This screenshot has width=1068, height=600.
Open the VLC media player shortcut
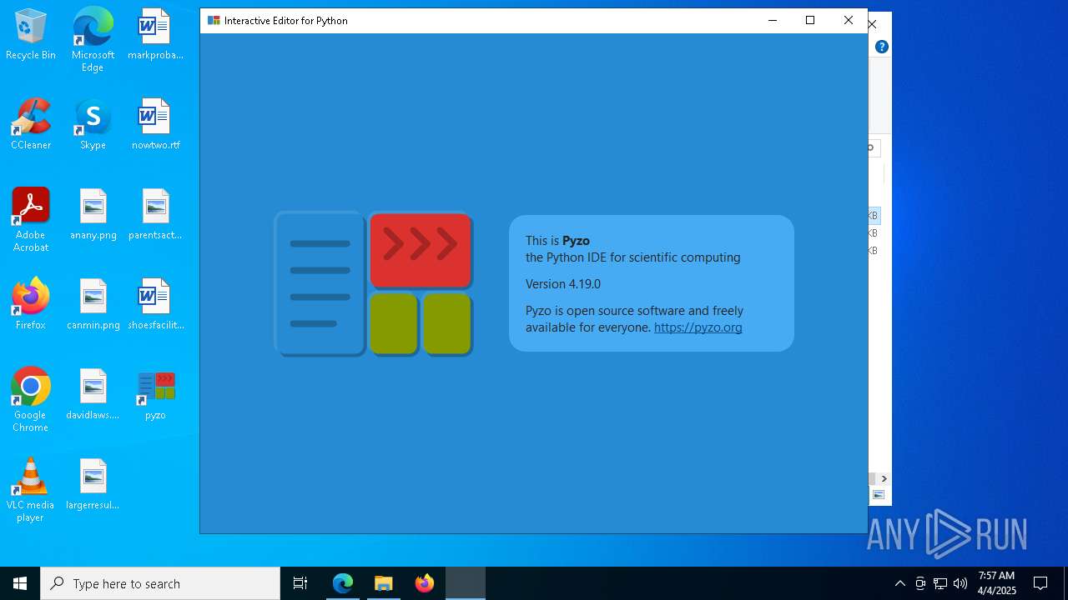click(31, 490)
